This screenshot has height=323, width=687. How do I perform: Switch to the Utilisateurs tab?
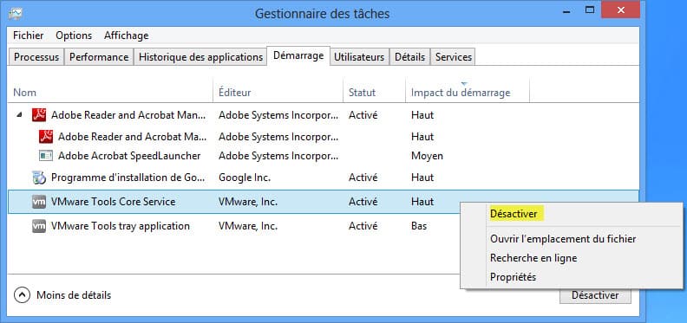pyautogui.click(x=359, y=57)
